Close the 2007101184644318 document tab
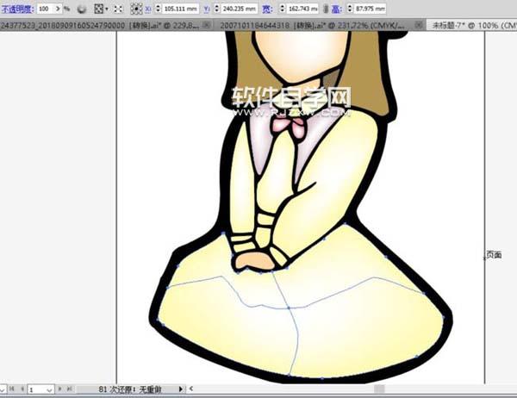The height and width of the screenshot is (398, 517). pos(418,25)
